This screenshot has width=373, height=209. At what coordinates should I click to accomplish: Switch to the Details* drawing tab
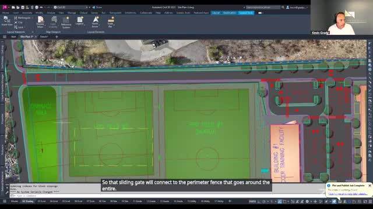44,37
